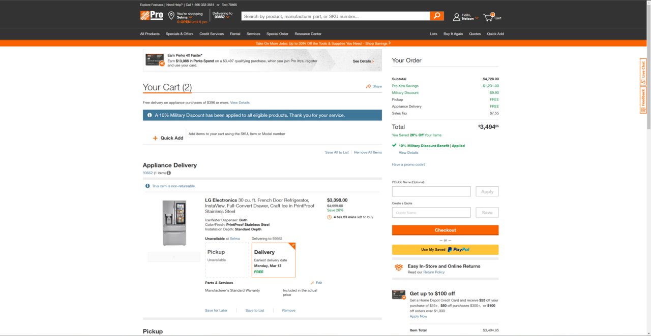651x336 pixels.
Task: Expand the Delivering to 93662 dropdown
Action: coord(227,17)
